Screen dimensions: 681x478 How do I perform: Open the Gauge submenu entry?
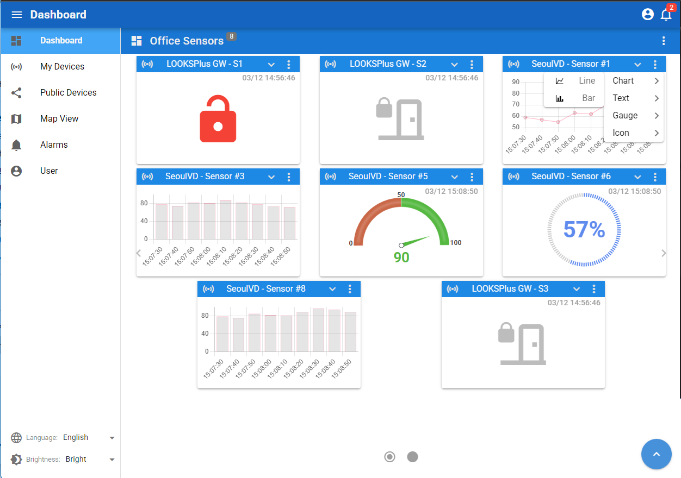click(634, 116)
